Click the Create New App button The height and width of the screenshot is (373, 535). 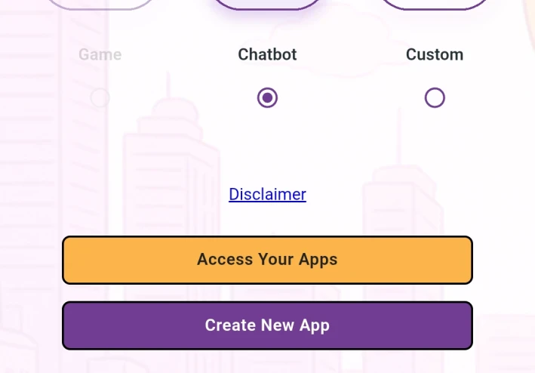pos(267,325)
